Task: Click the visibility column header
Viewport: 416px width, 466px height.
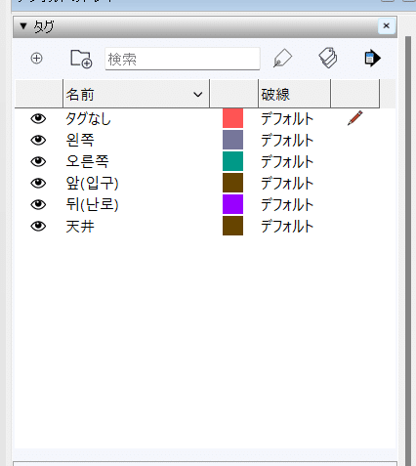Action: tap(39, 94)
